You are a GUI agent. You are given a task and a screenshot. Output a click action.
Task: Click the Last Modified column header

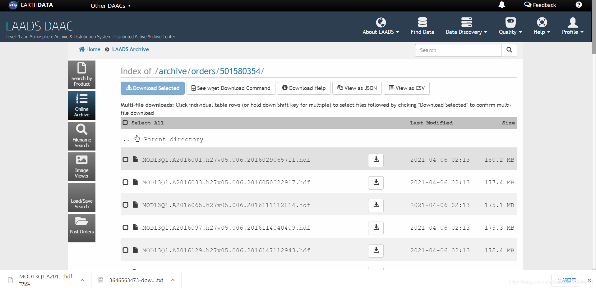pos(431,123)
